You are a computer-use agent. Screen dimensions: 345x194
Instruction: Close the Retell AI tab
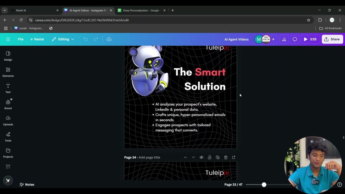57,11
